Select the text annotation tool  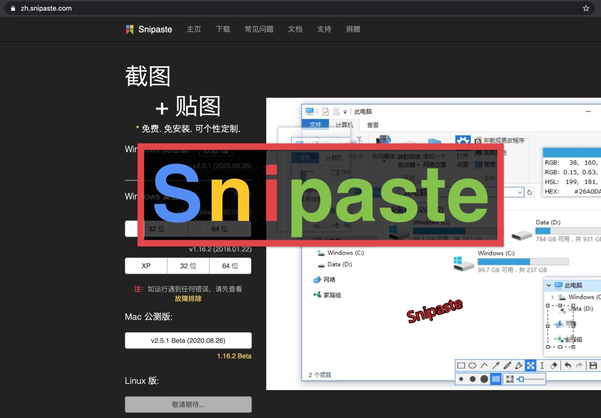tap(542, 365)
